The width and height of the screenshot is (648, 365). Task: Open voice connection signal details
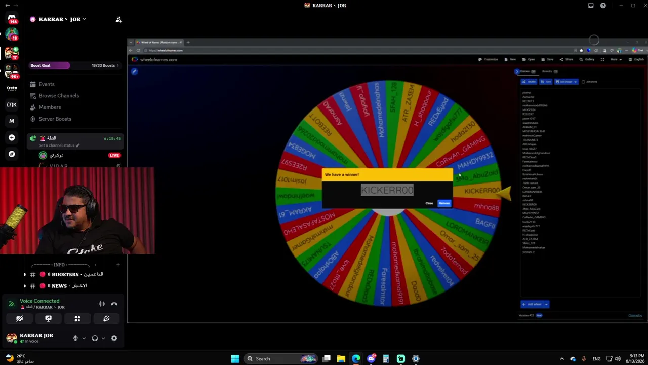coord(12,304)
